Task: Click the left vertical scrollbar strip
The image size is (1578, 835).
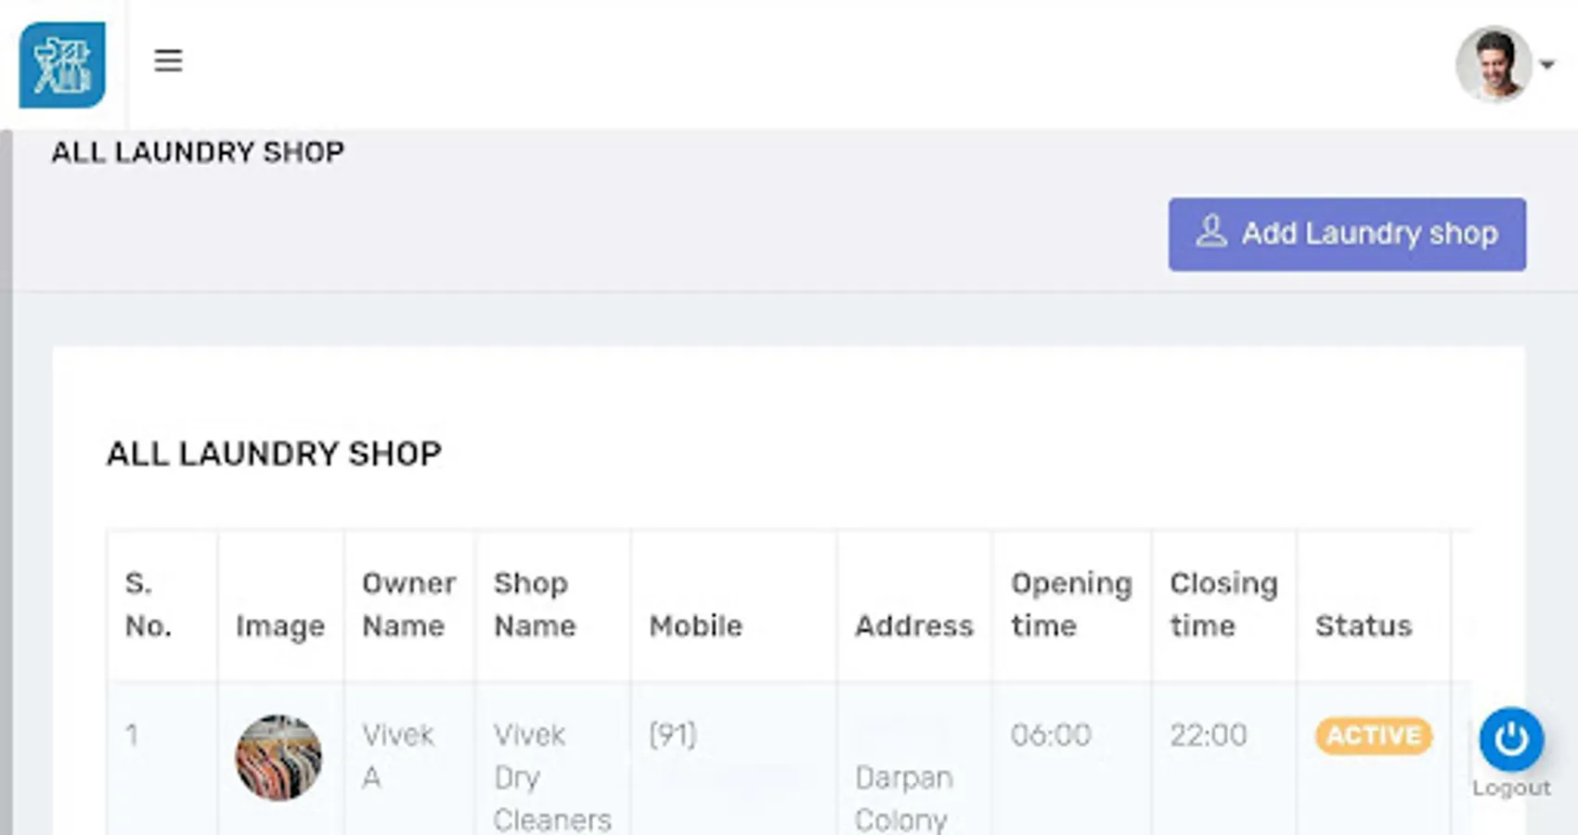Action: (6, 482)
